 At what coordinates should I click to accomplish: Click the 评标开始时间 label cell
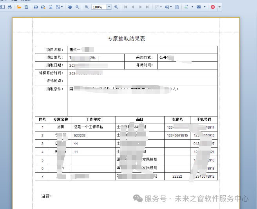point(51,73)
